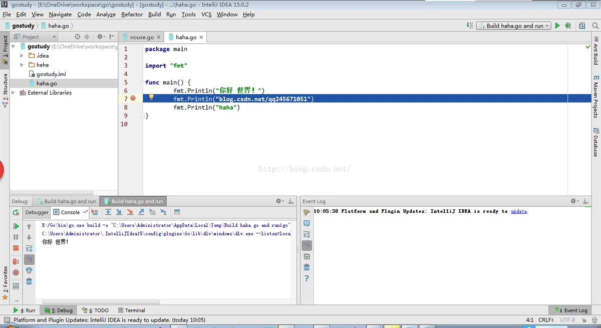The width and height of the screenshot is (601, 328).
Task: Move up the stack trace in the console
Action: coord(29,226)
